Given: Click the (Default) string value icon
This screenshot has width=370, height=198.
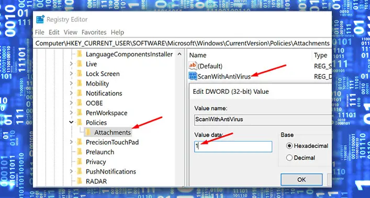Looking at the screenshot, I should (x=193, y=66).
